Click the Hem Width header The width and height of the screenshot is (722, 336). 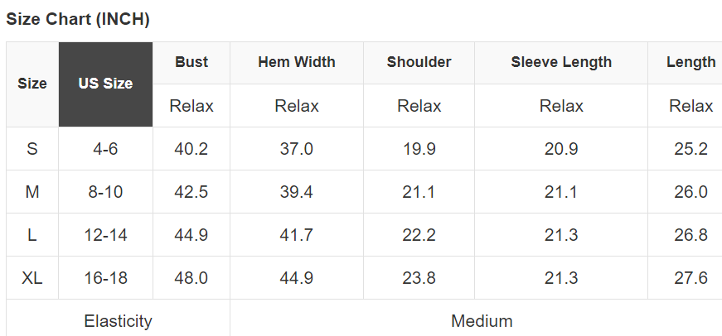click(296, 62)
